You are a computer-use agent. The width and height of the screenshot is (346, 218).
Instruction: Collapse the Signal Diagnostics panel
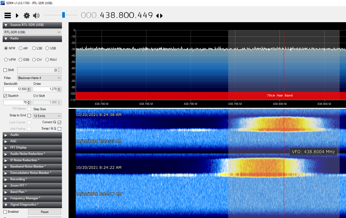6,205
